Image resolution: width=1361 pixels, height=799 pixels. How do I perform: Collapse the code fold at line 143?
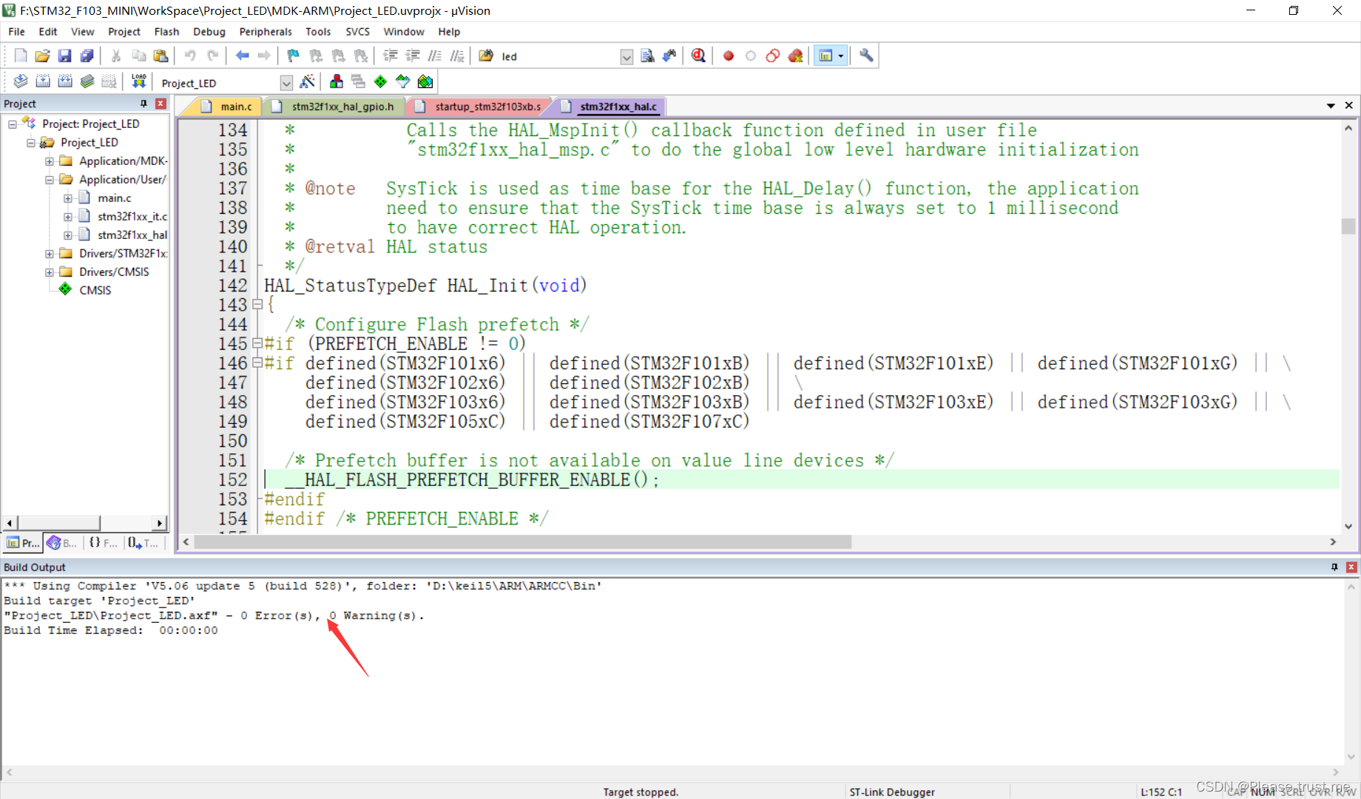[x=257, y=304]
